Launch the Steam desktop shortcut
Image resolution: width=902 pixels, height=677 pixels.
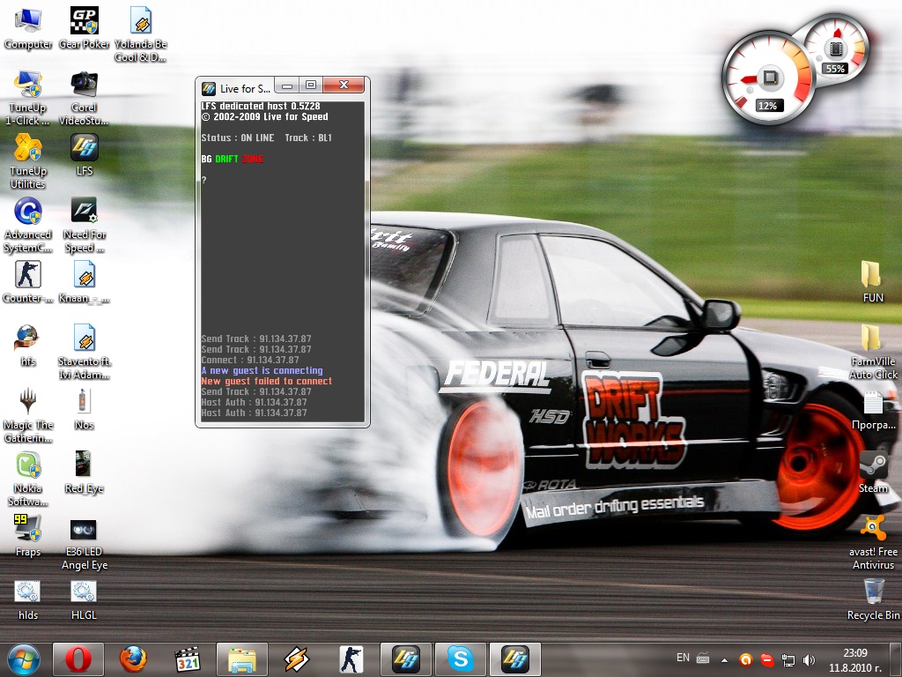(873, 472)
